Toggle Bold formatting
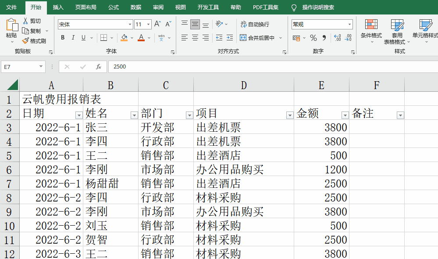This screenshot has width=438, height=259. [x=63, y=38]
